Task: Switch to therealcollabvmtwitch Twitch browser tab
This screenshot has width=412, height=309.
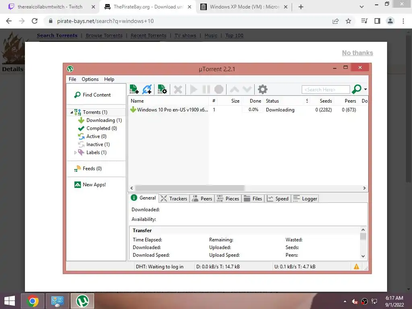Action: click(x=50, y=7)
